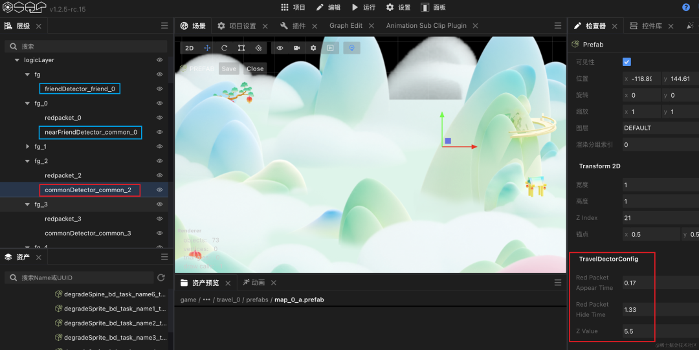
Task: Toggle visibility of commonDetector_common_2
Action: point(160,190)
